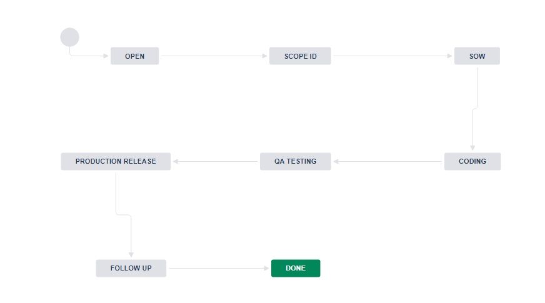
Task: Select transition line from CODING to QA TESTING
Action: [387, 161]
